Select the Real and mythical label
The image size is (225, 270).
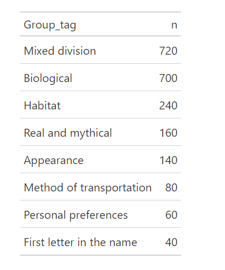click(68, 133)
